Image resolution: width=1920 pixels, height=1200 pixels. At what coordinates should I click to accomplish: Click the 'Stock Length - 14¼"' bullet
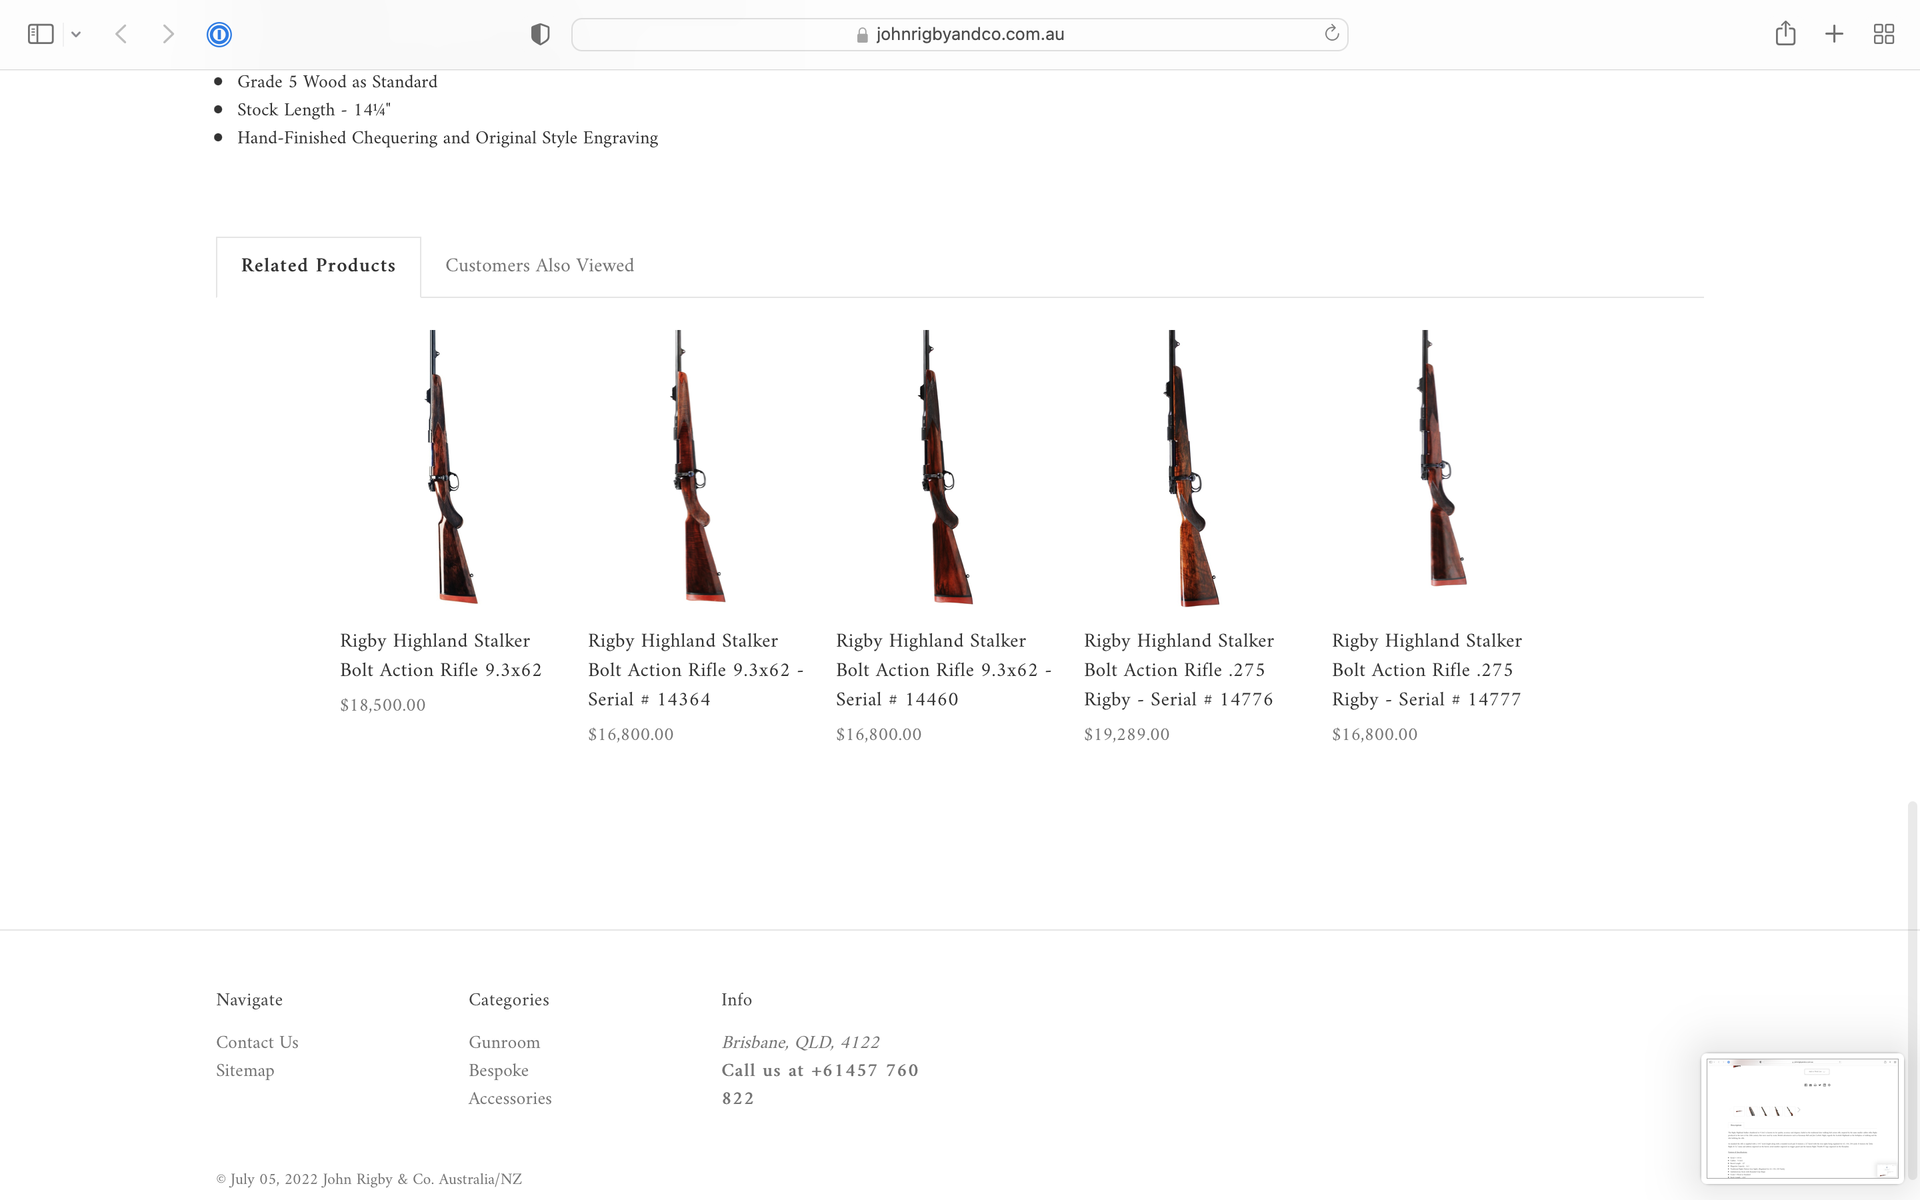(314, 109)
